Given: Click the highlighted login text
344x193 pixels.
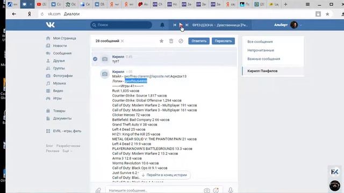Looking at the screenshot, I should [136, 81].
